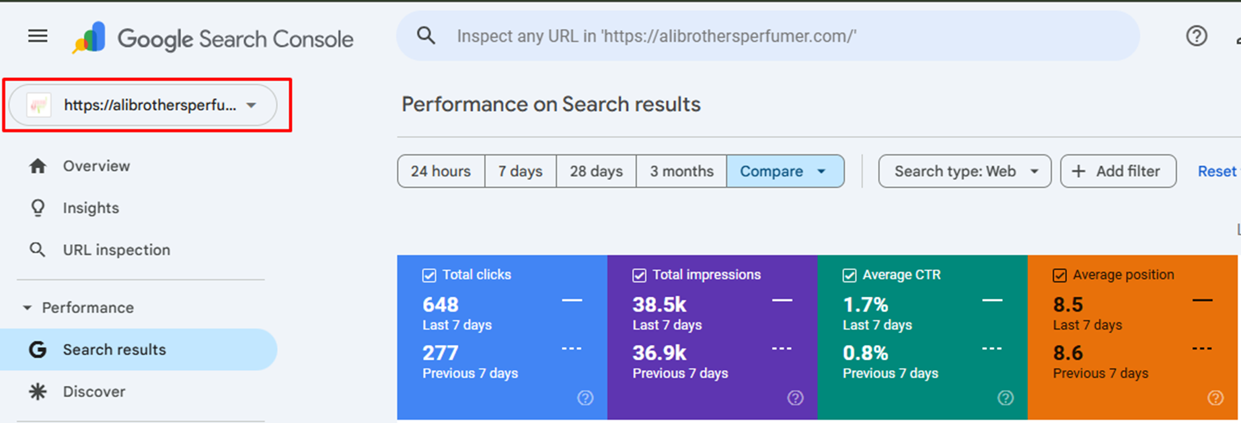Uncheck the Total clicks checkbox
The image size is (1241, 423).
coord(429,275)
